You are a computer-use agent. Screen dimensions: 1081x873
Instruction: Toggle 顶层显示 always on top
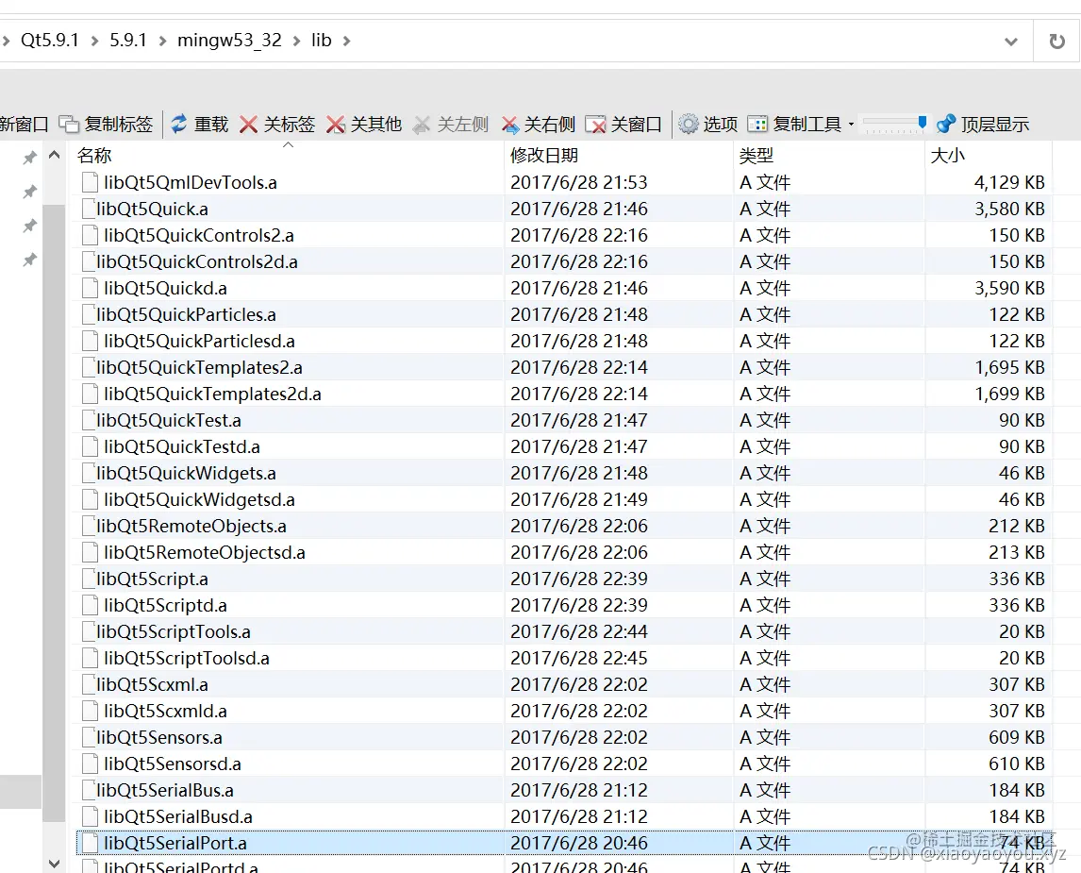[983, 125]
